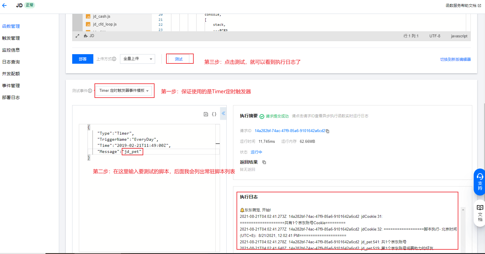
Task: Click the info icon beside 测试事件
Action: [x=90, y=91]
